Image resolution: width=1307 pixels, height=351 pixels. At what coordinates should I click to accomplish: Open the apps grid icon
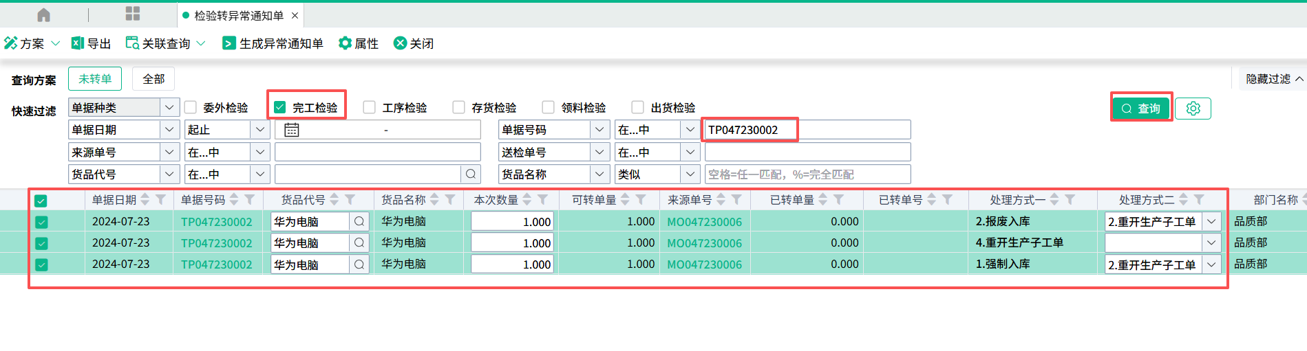pyautogui.click(x=133, y=14)
